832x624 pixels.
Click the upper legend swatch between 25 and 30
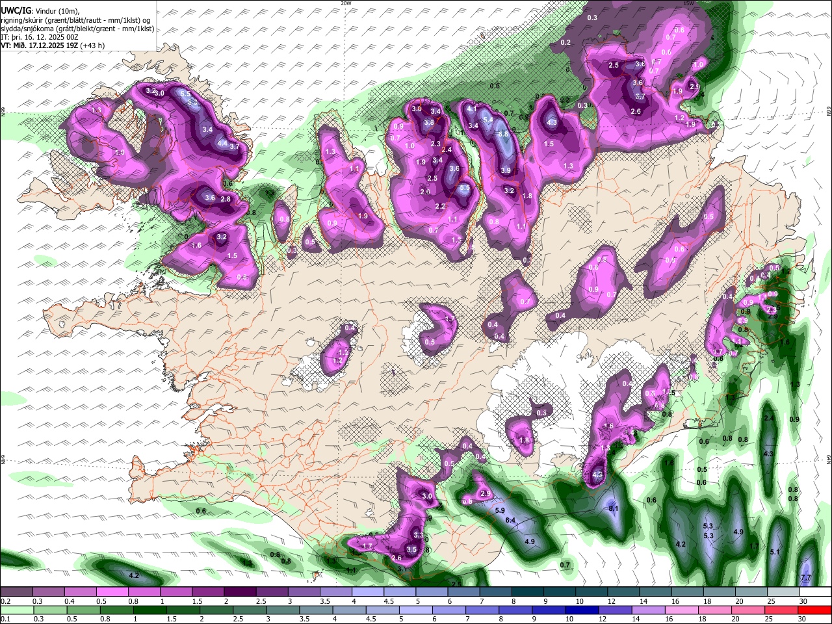coord(782,592)
